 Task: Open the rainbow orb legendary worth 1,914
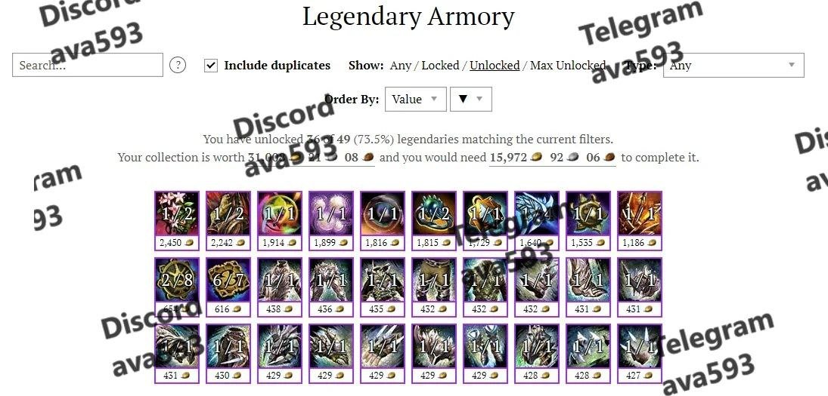pyautogui.click(x=280, y=221)
